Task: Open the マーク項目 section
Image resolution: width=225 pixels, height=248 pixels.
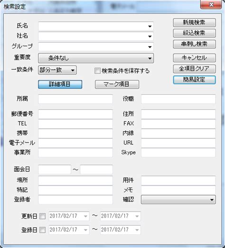Action: coord(117,84)
